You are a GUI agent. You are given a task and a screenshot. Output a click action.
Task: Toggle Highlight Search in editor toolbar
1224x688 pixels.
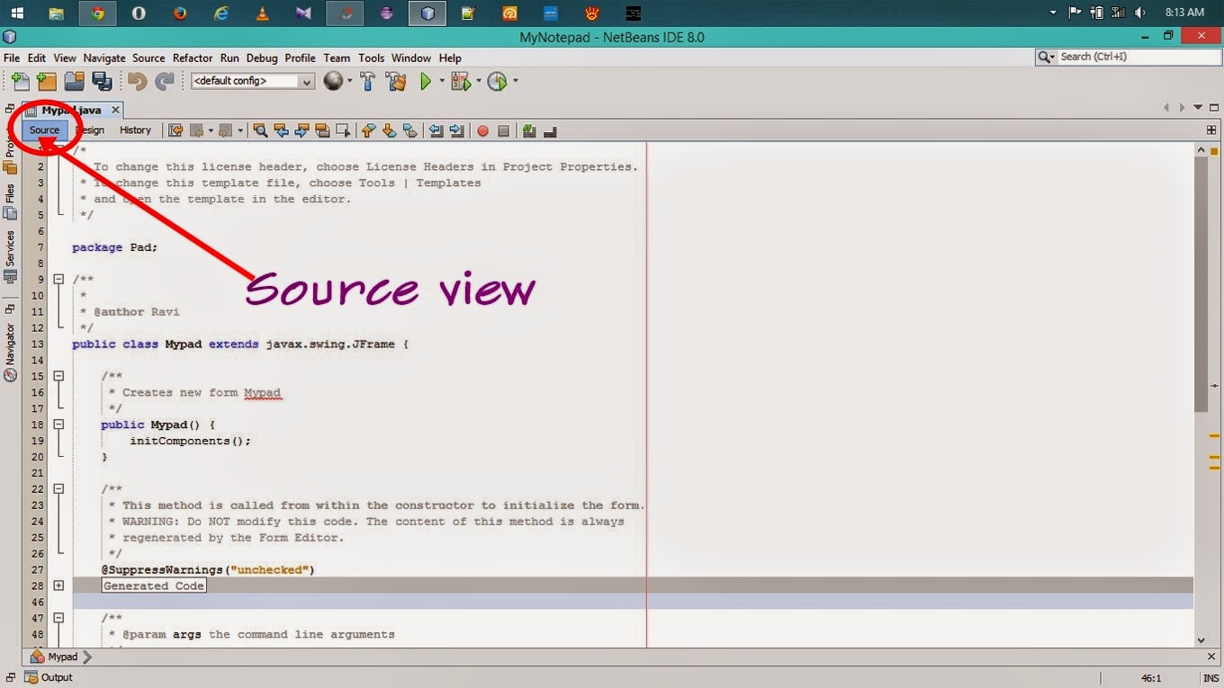point(322,130)
